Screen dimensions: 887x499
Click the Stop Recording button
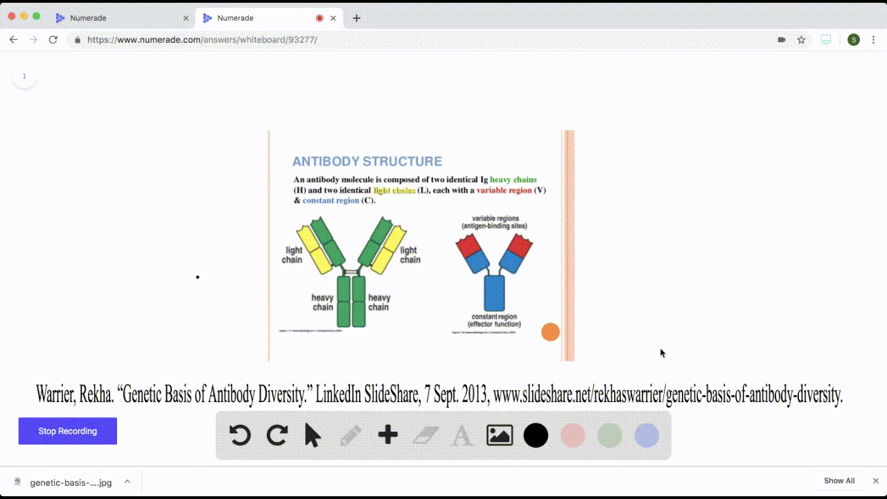[67, 431]
